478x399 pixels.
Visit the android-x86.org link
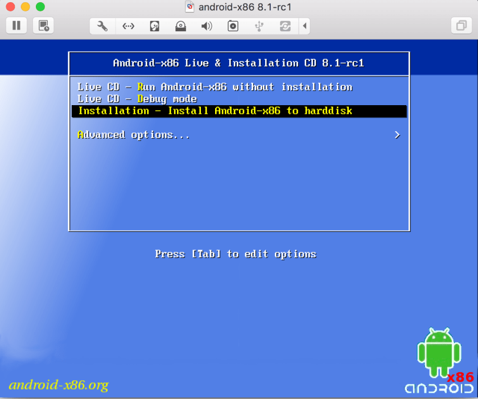tap(60, 385)
